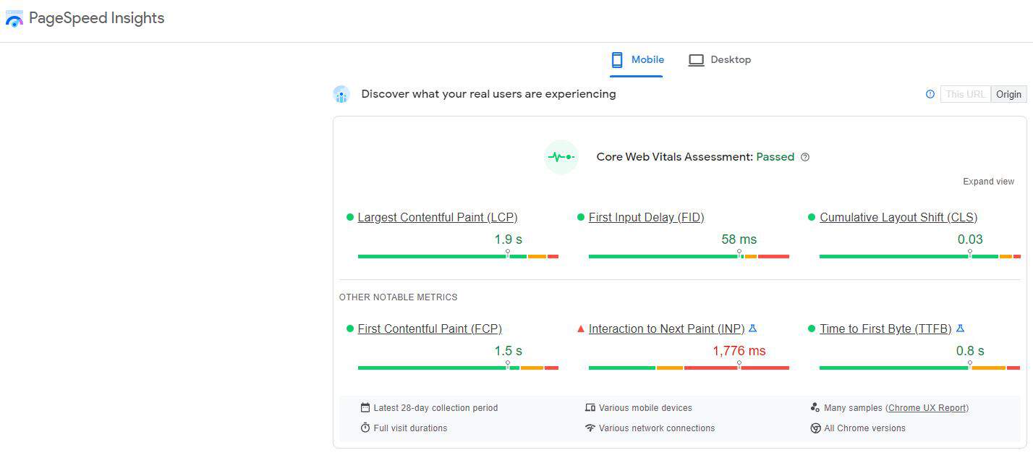Click the PageSpeed Insights title text
The width and height of the screenshot is (1033, 458).
click(x=96, y=18)
